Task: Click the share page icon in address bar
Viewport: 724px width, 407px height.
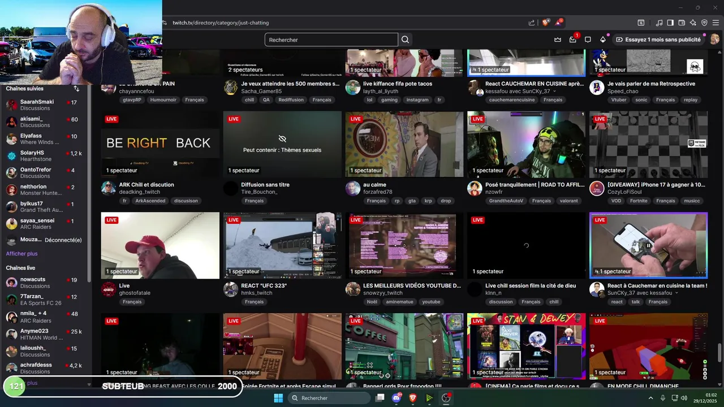Action: [x=532, y=23]
